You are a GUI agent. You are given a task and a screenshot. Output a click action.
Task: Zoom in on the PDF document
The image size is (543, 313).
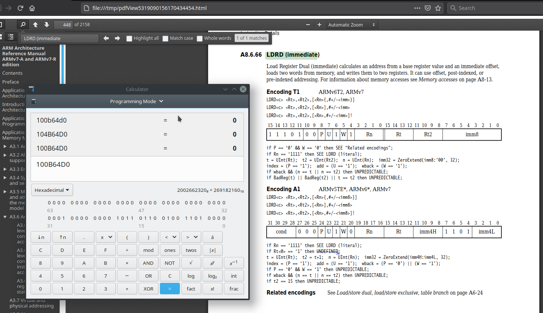[x=319, y=25]
